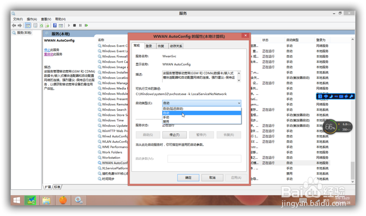Screen dimensions: 366x216
Task: Click the 取消 button
Action: (212, 178)
